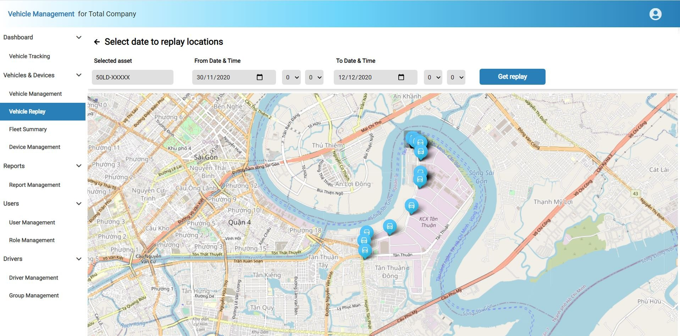Click the back arrow beside page title

click(97, 42)
